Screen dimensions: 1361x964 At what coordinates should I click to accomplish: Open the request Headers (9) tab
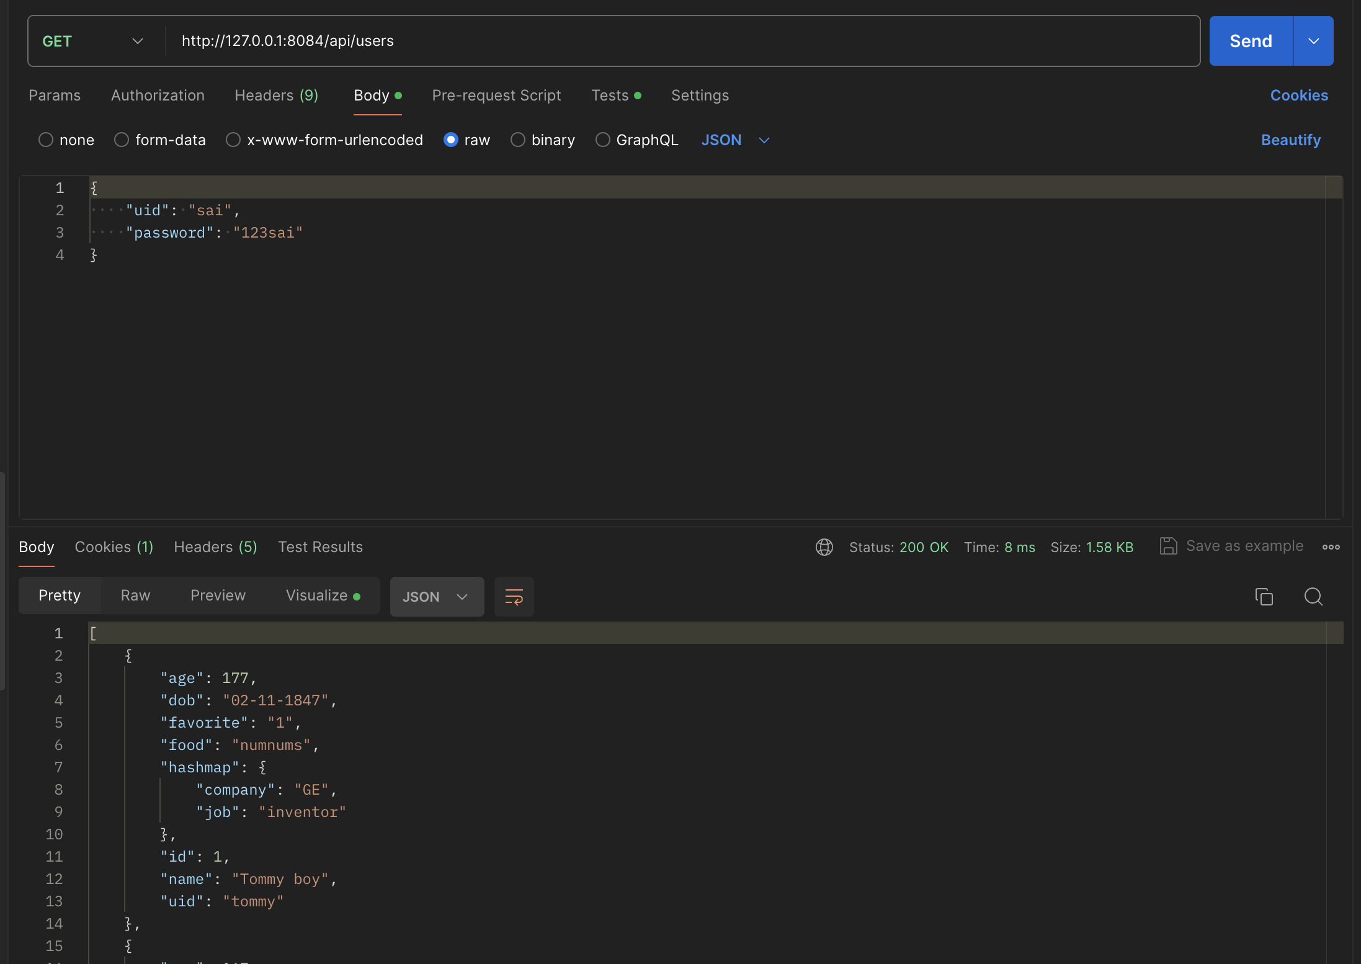click(x=276, y=96)
